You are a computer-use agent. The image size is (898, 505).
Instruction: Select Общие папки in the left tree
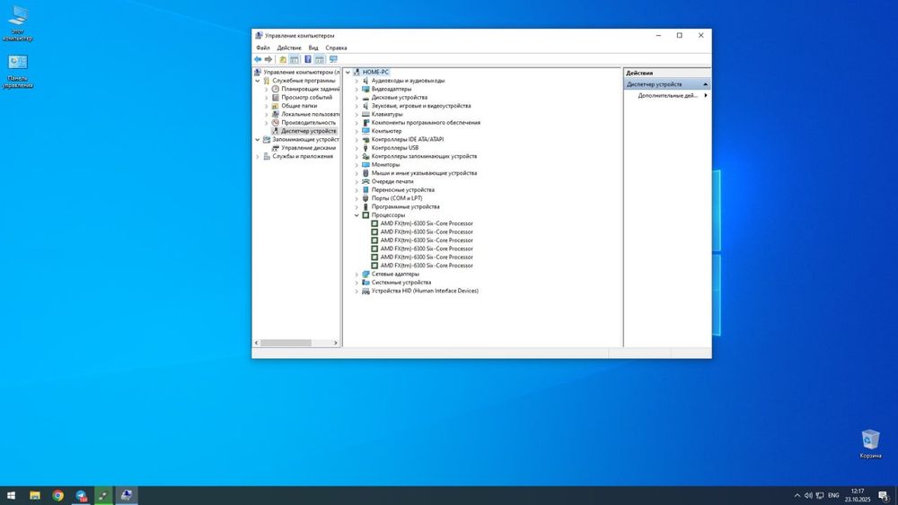point(299,106)
